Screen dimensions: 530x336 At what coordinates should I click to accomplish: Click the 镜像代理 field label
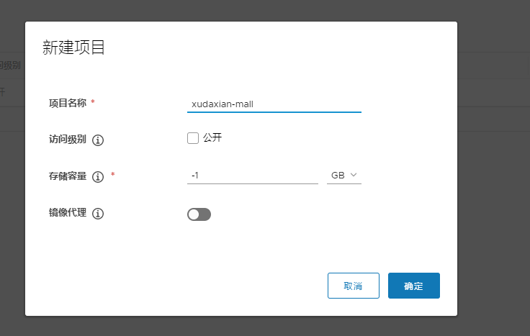tap(68, 213)
